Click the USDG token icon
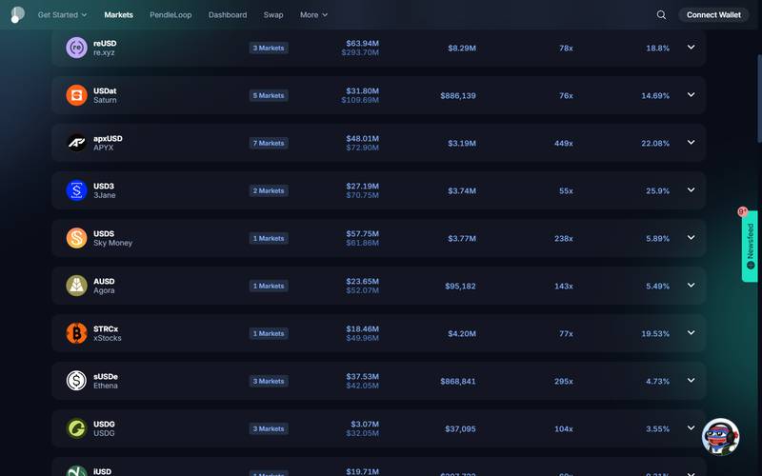 (76, 428)
